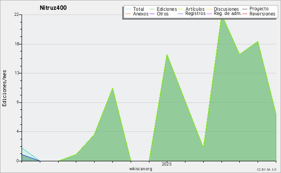The width and height of the screenshot is (281, 173).
Task: Select the Reg. de adm. legend entry
Action: coord(228,14)
